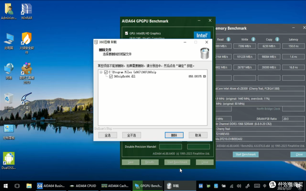Click the 全选 select-all button
This screenshot has height=191, width=306.
click(108, 135)
